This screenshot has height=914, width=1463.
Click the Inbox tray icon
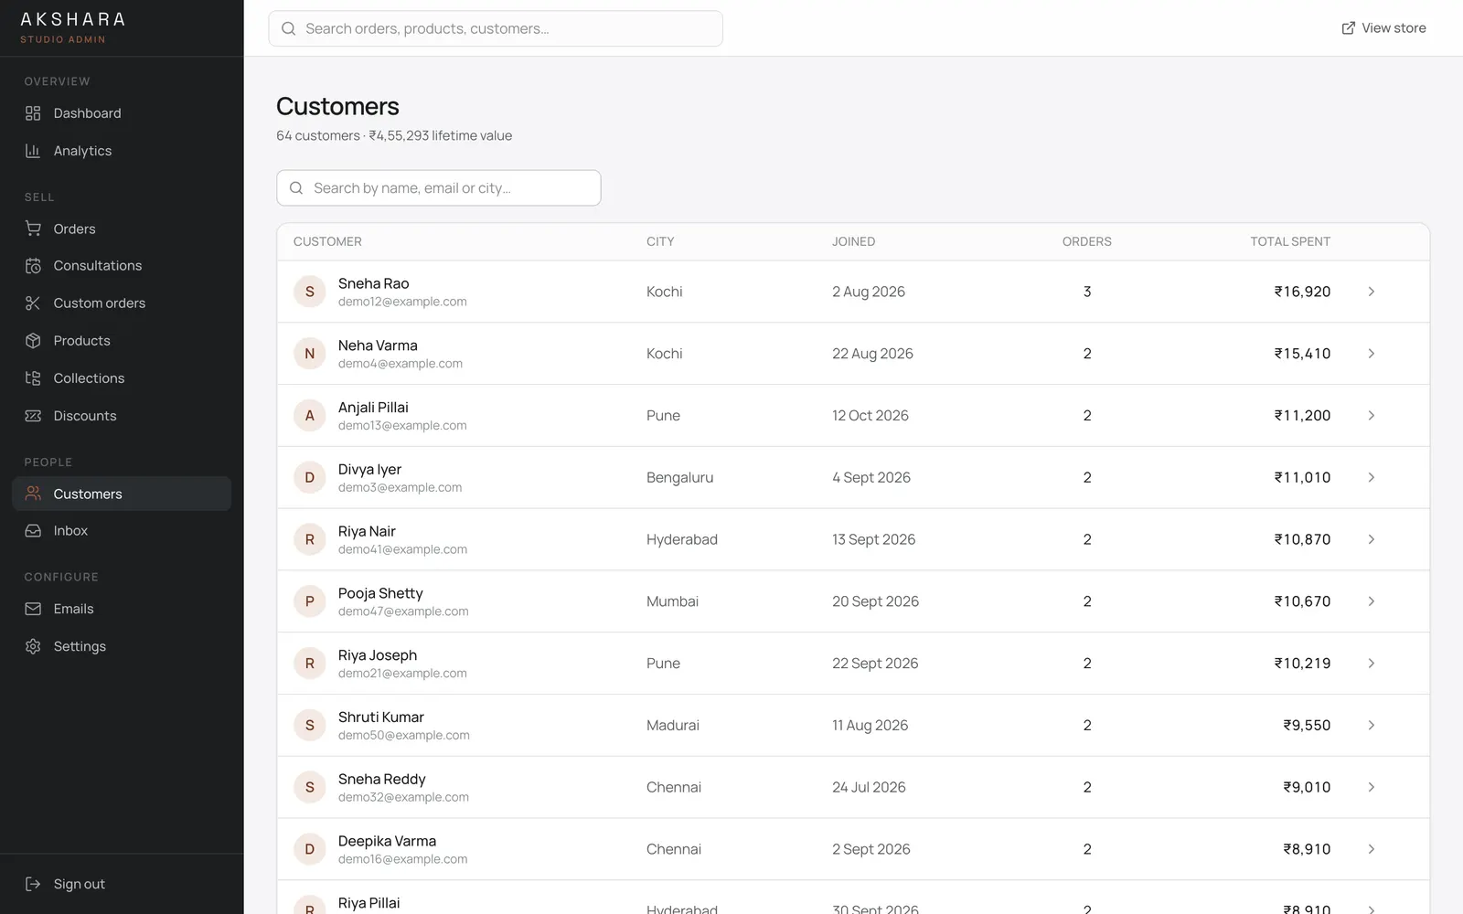tap(33, 531)
